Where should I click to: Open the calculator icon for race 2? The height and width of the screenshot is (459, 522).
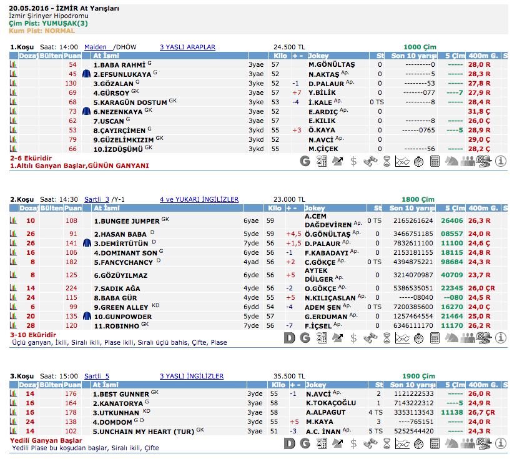tap(435, 338)
